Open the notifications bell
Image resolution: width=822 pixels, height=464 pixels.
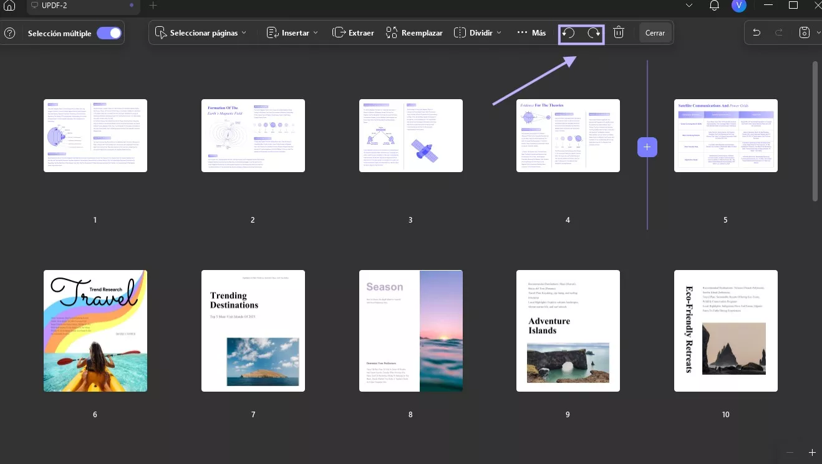pos(714,6)
